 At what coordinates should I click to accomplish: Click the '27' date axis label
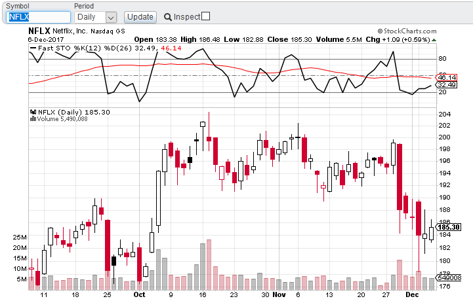(x=386, y=294)
